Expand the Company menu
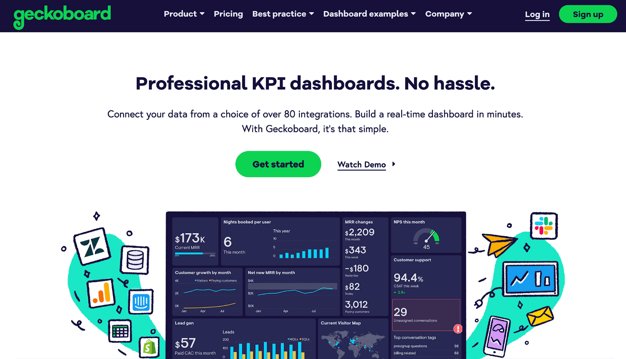 pyautogui.click(x=449, y=14)
